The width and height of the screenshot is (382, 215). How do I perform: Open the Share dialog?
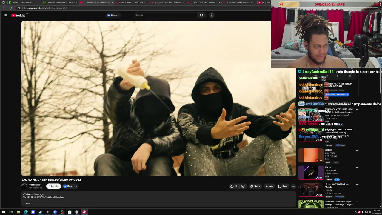255,186
